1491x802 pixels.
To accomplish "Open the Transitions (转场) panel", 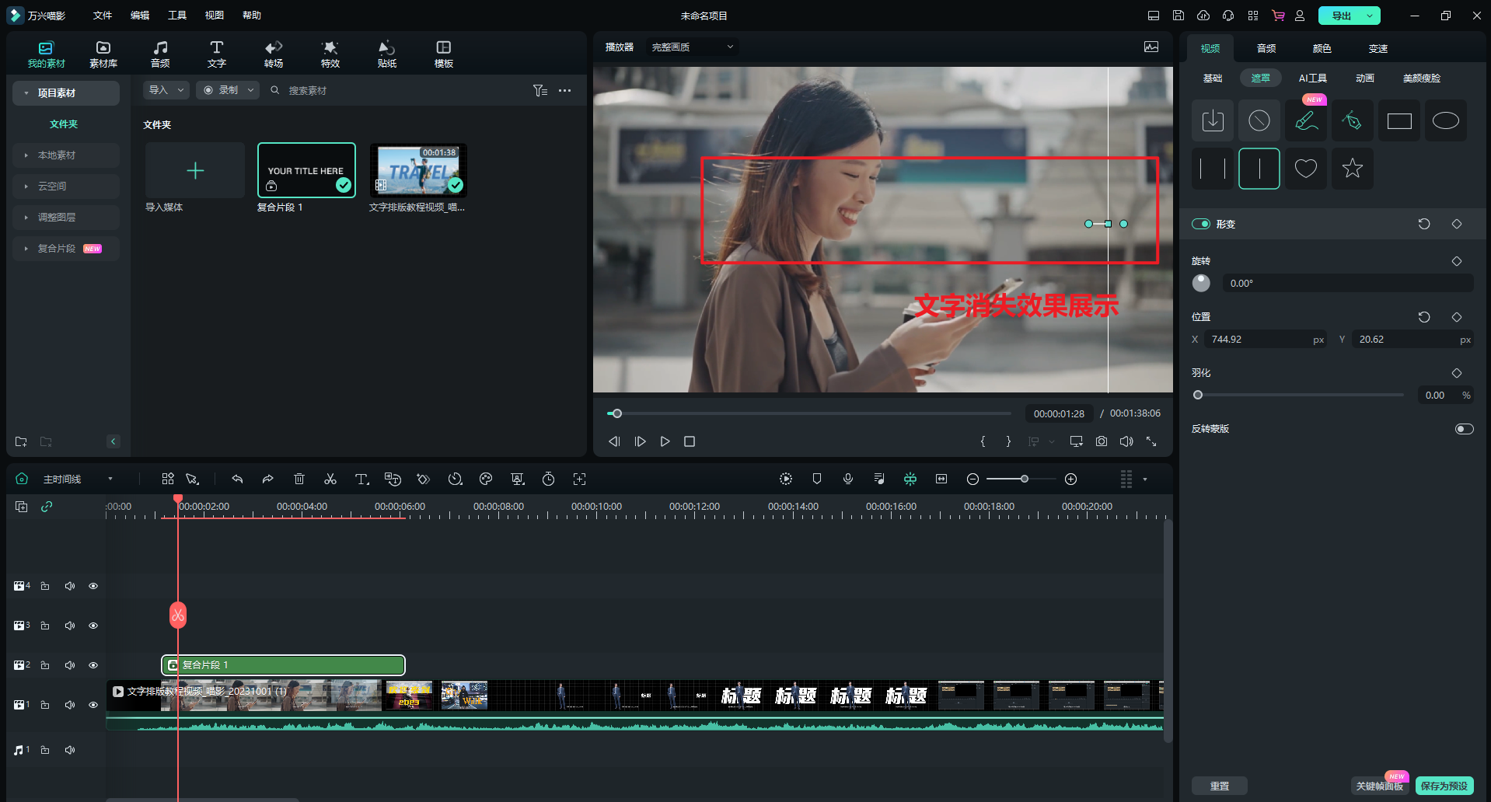I will coord(274,54).
